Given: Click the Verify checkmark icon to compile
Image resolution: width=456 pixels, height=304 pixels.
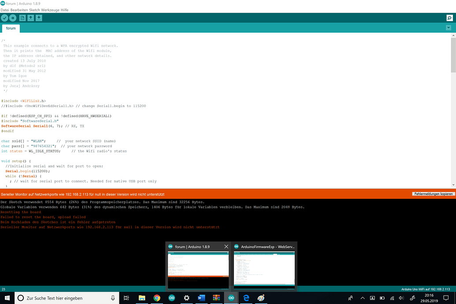Looking at the screenshot, I should coord(4,18).
